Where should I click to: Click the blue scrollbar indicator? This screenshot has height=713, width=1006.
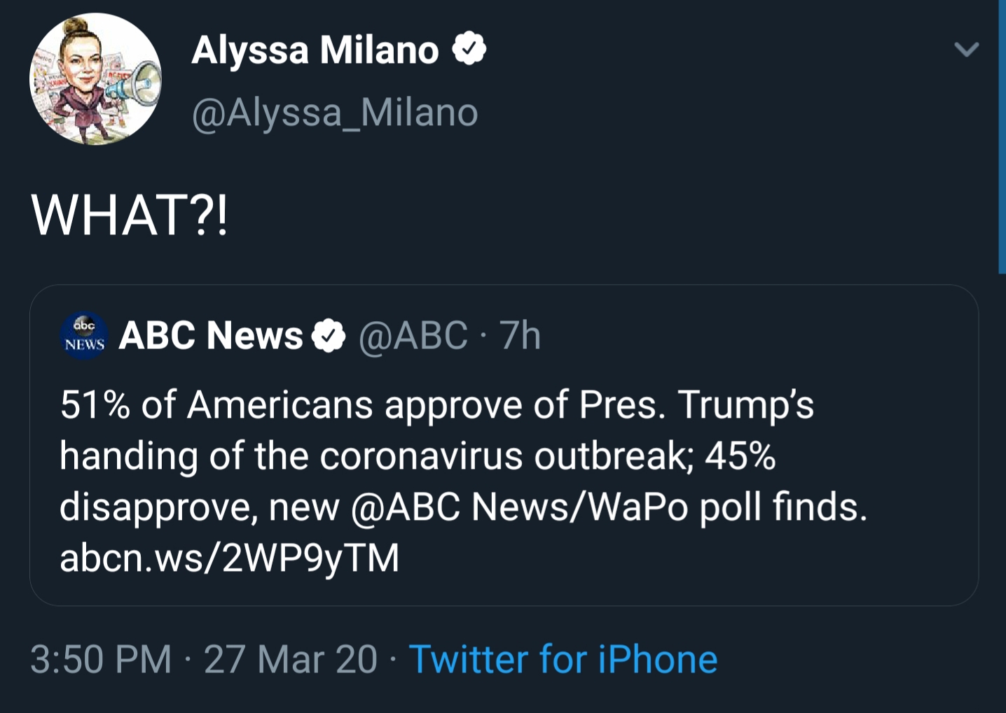(1002, 136)
